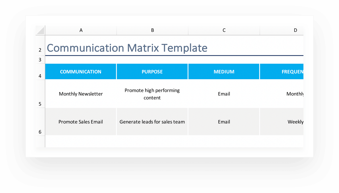
Task: Select column C header
Action: (224, 30)
